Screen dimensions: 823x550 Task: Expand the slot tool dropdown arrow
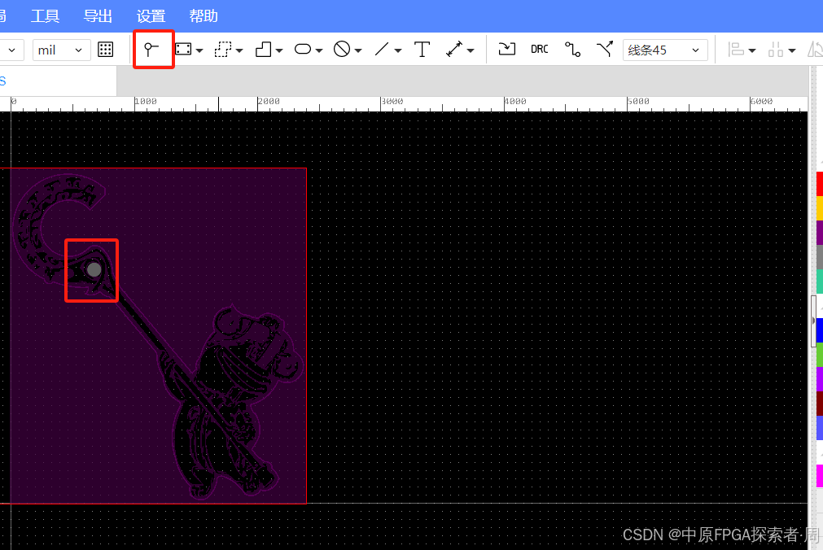[x=318, y=51]
